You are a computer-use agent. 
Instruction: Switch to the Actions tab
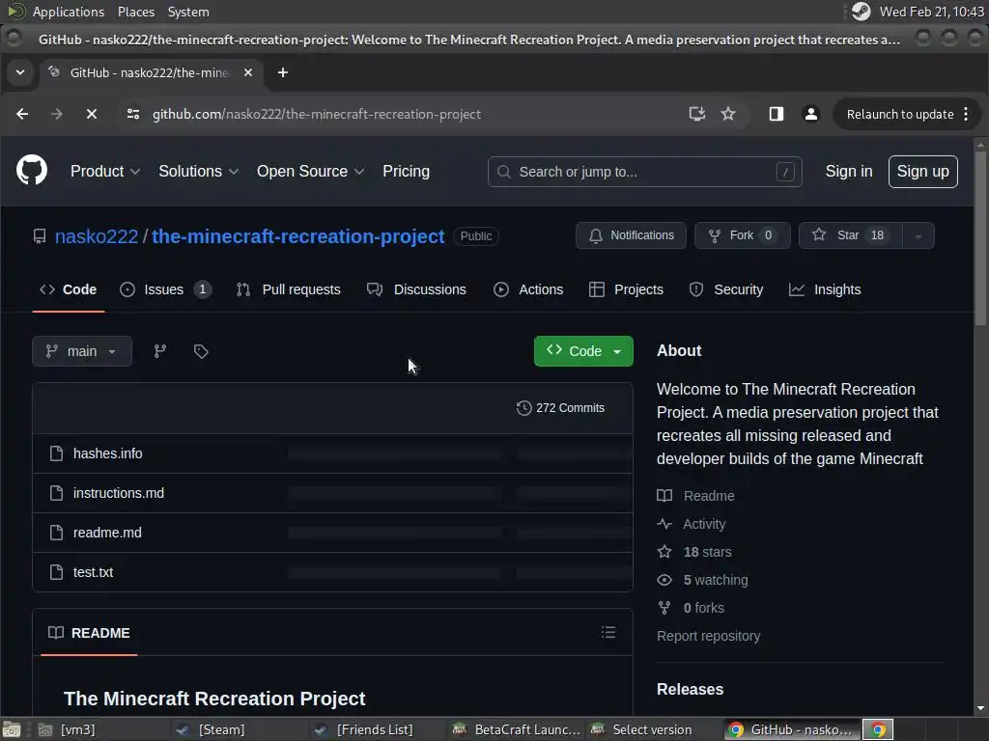pos(528,289)
